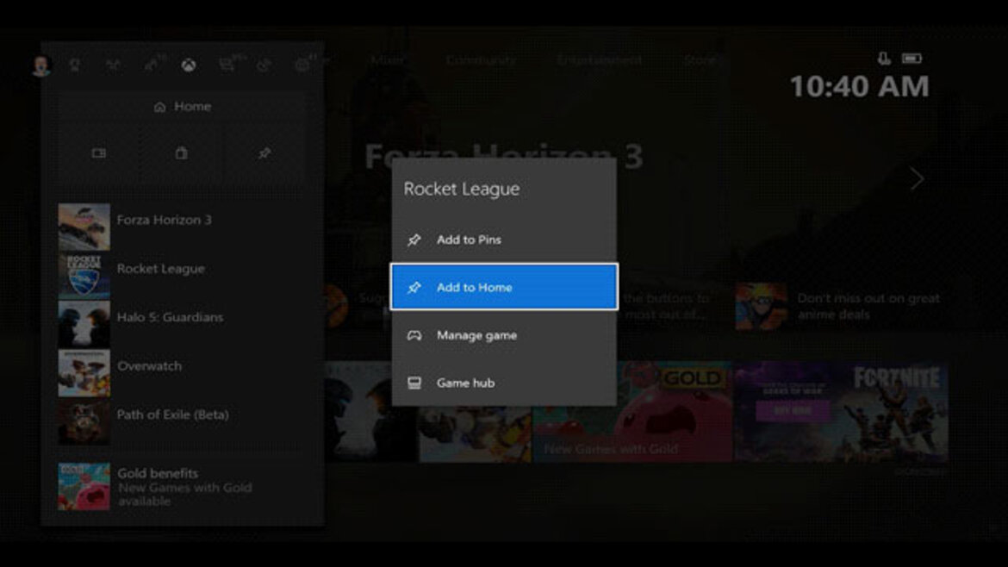
Task: Switch to the dashboard Mixer tab
Action: 387,59
